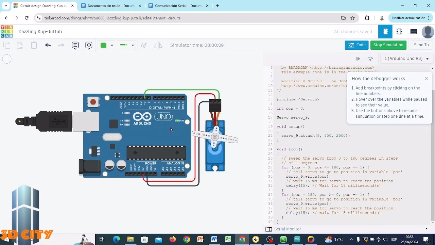
Task: Click the Delete component icon
Action: [34, 45]
